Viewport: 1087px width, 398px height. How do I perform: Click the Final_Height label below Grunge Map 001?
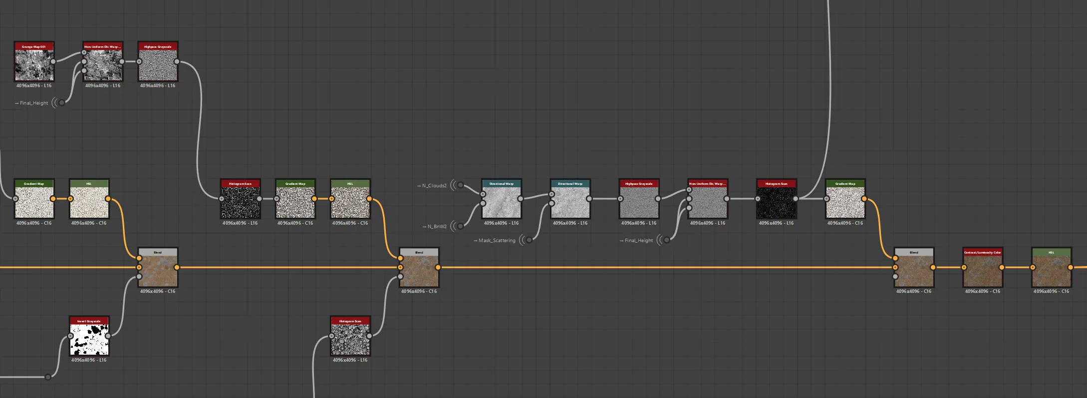click(x=34, y=103)
